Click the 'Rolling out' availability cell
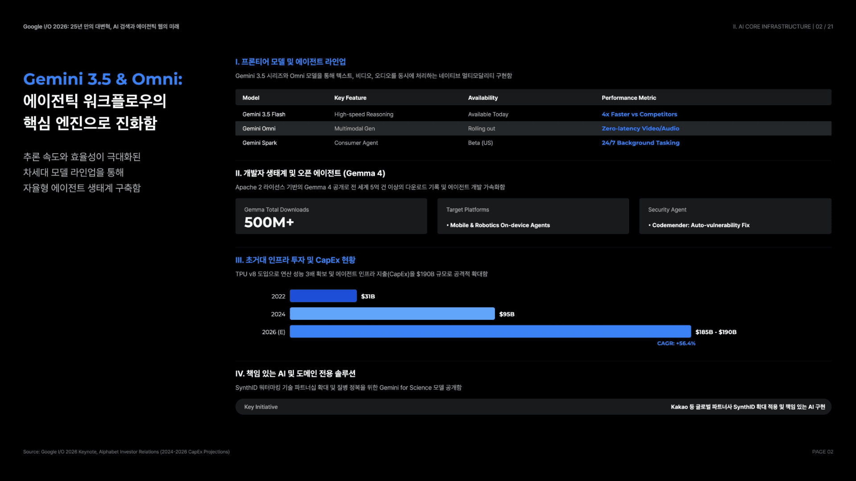 coord(481,129)
